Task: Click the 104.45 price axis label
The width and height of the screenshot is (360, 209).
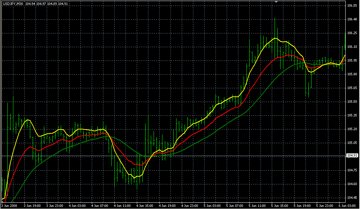Action: pos(352,197)
